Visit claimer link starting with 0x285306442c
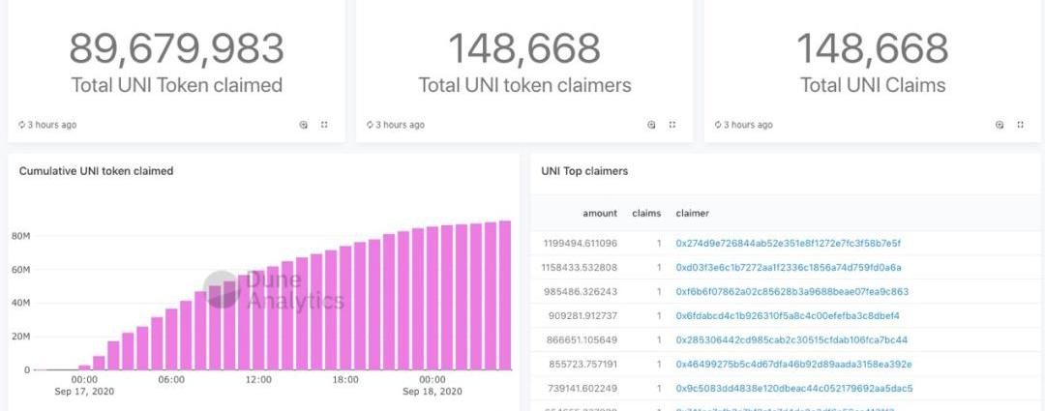1045x411 pixels. pos(791,339)
